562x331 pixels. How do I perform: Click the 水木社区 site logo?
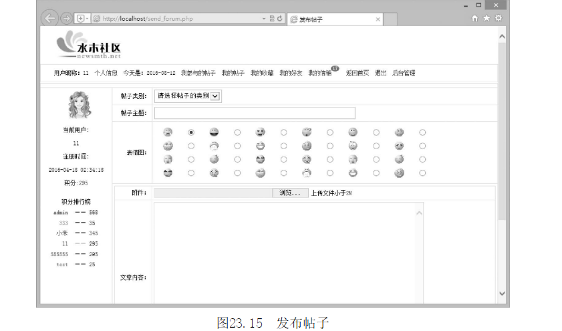point(89,47)
